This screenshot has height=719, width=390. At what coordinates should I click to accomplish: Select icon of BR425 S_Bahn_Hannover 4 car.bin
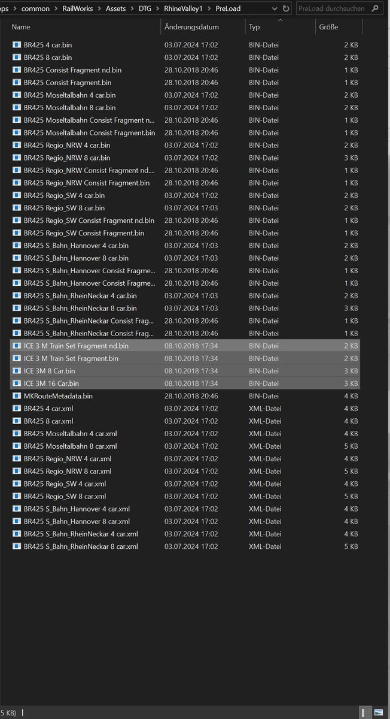pyautogui.click(x=17, y=246)
